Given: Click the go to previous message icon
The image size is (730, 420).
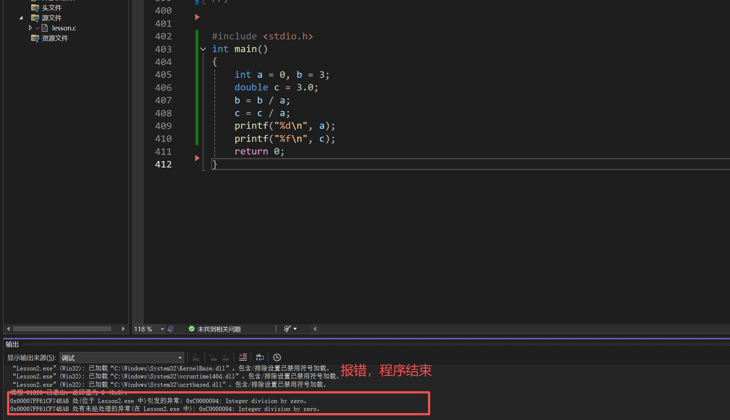Looking at the screenshot, I should pyautogui.click(x=213, y=357).
